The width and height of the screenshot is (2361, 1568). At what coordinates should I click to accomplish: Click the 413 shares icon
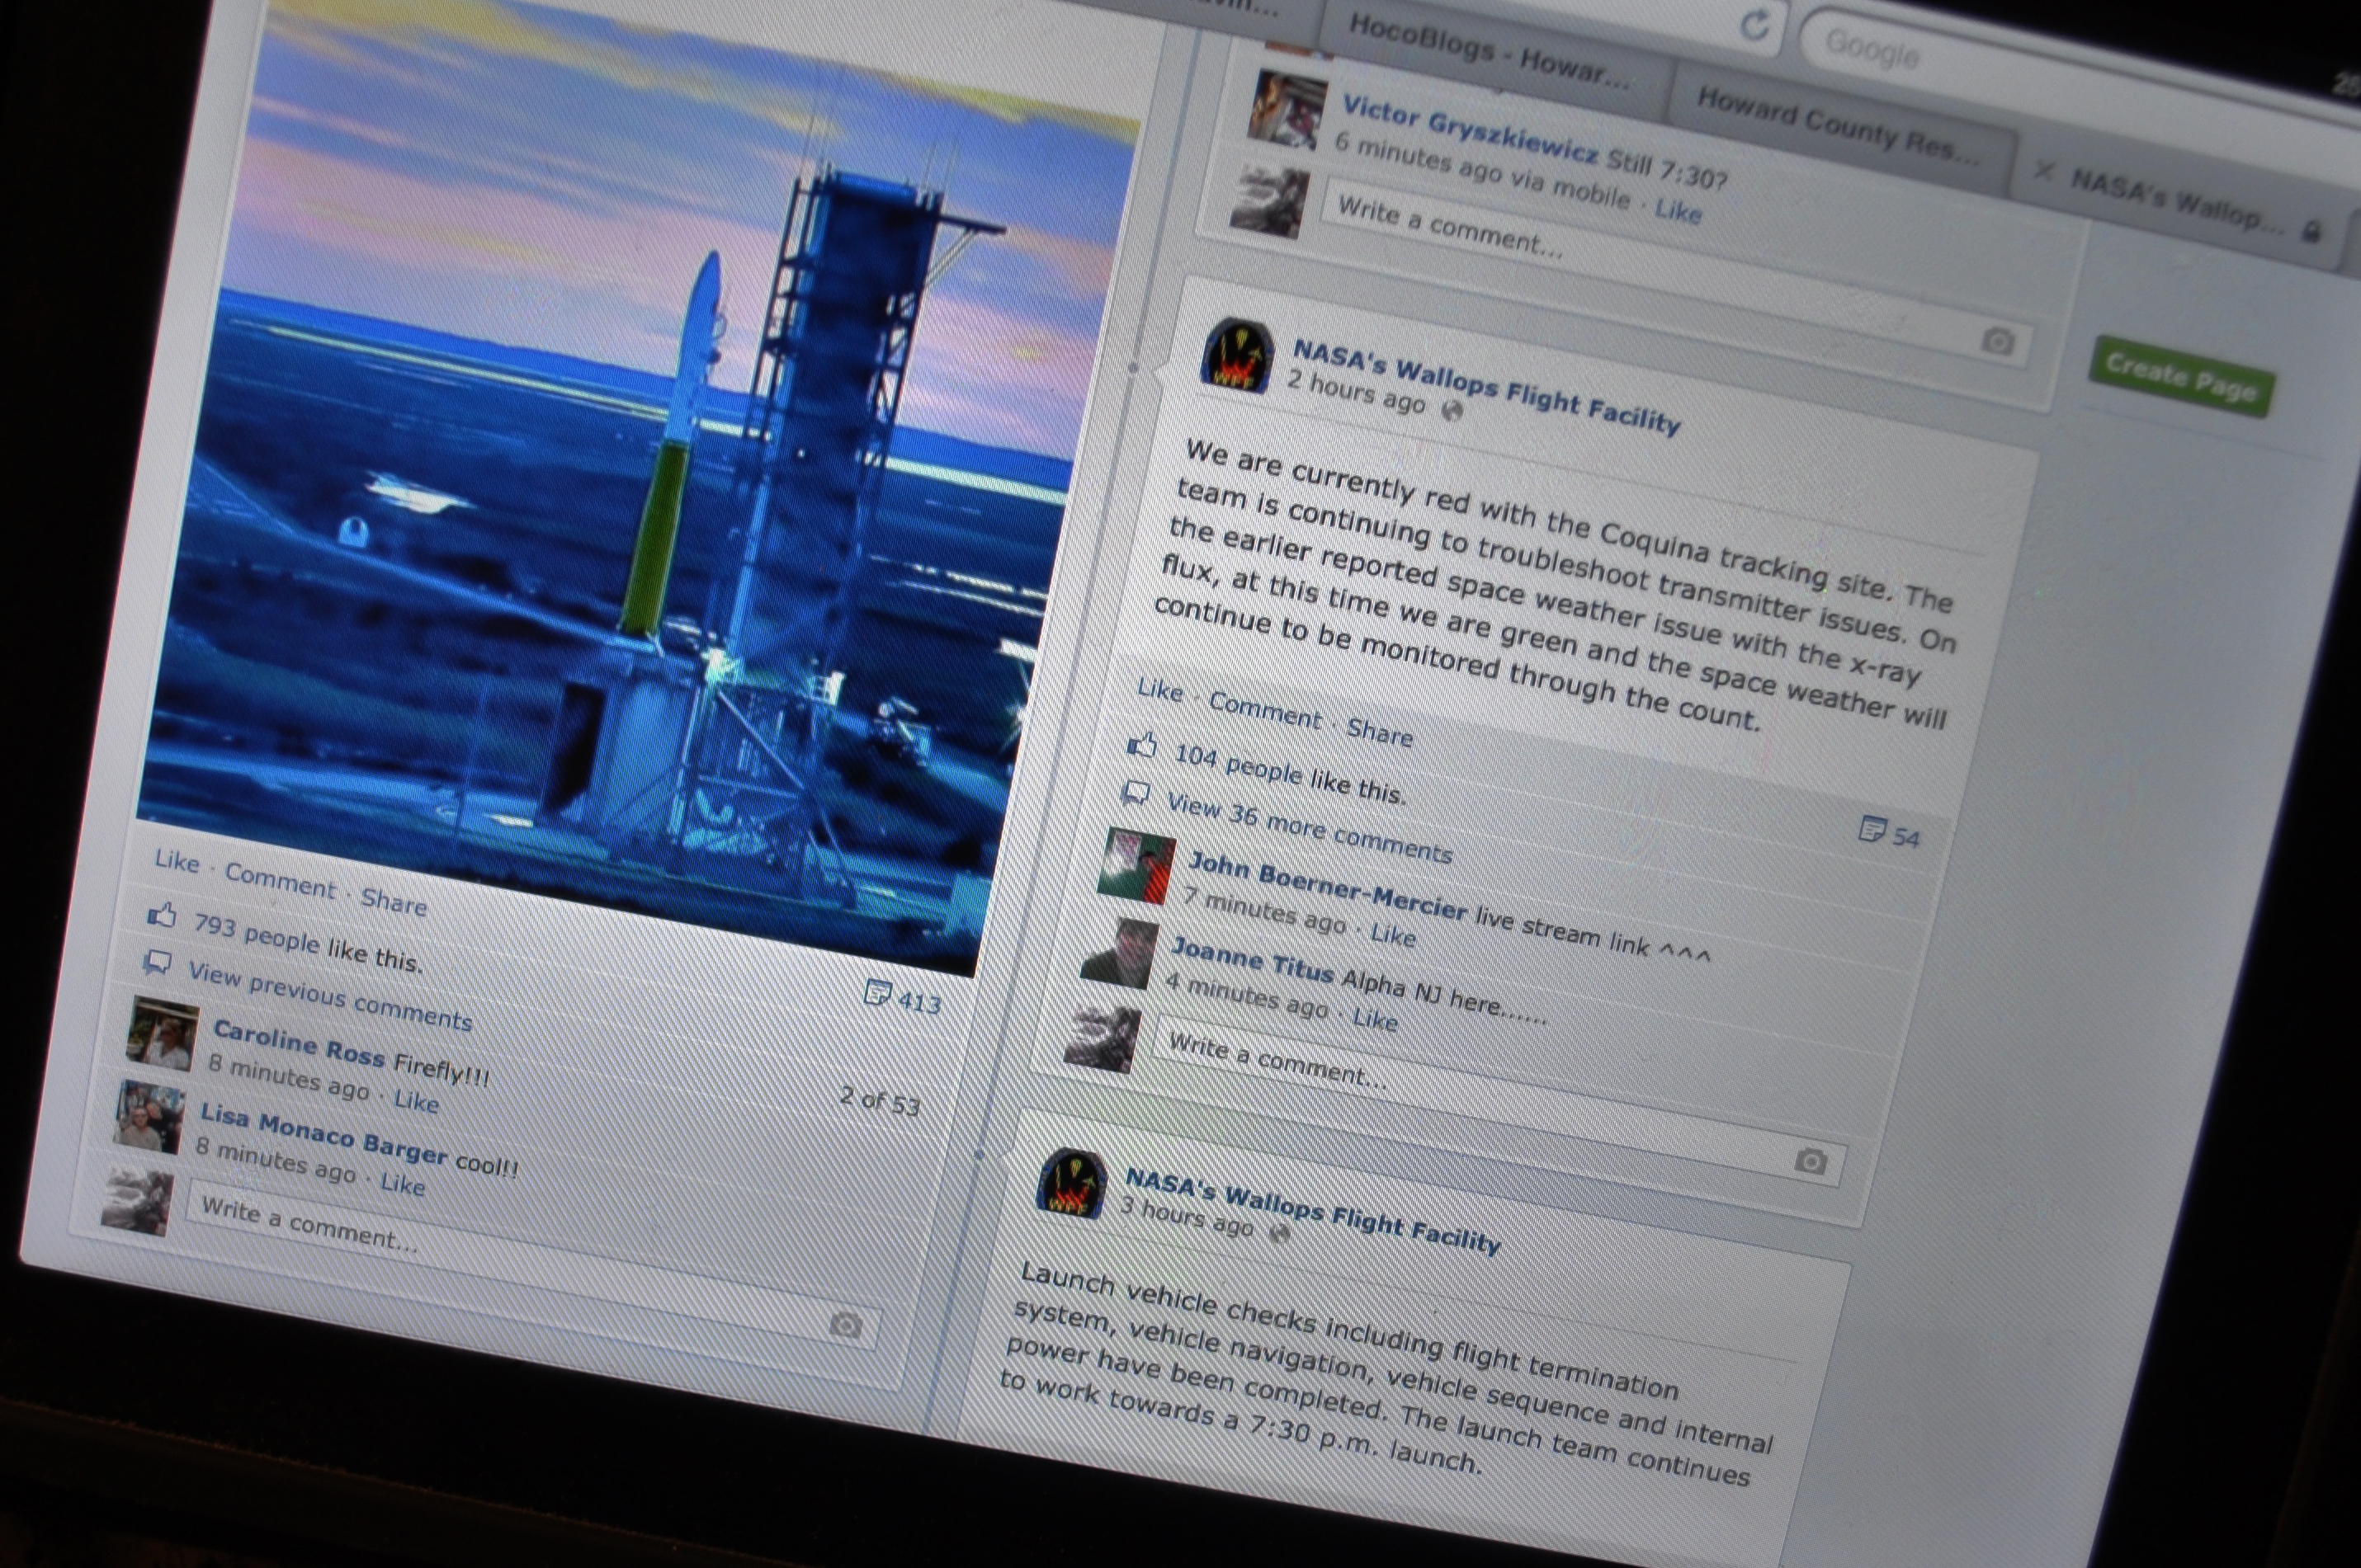[x=877, y=992]
